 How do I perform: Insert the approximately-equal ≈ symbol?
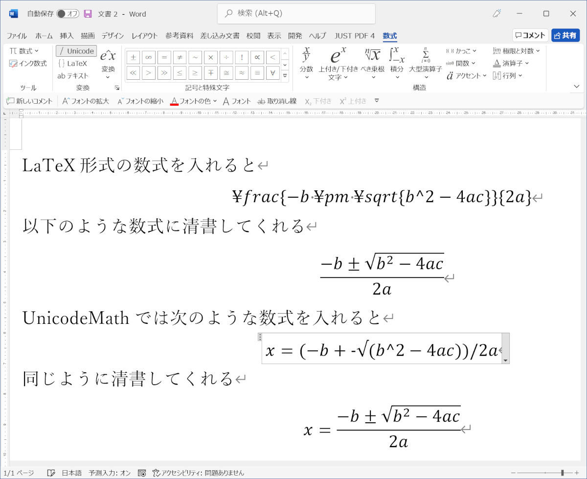242,73
